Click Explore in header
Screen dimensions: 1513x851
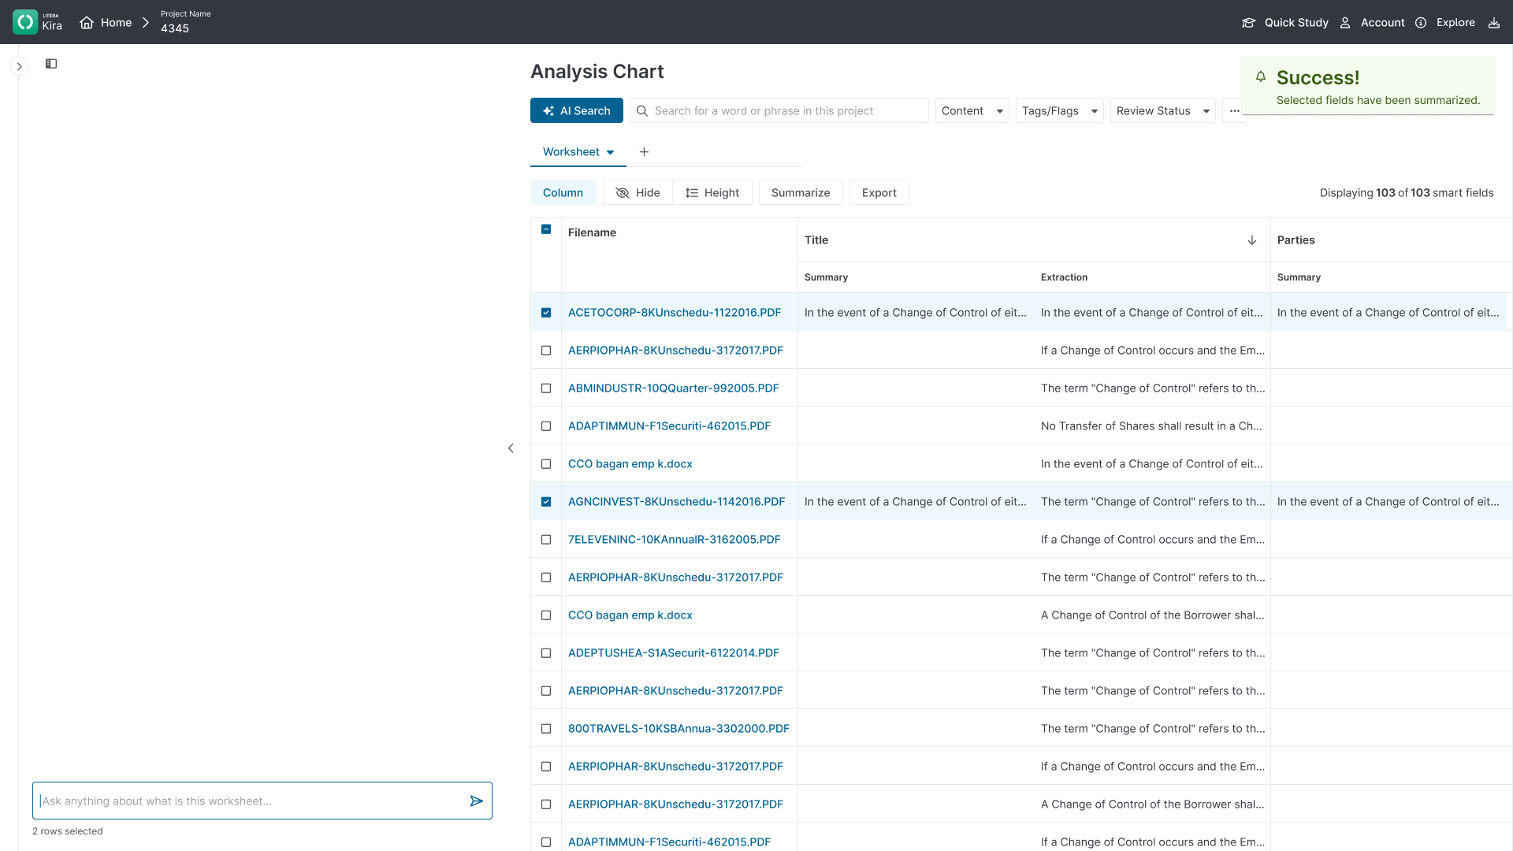[1455, 23]
